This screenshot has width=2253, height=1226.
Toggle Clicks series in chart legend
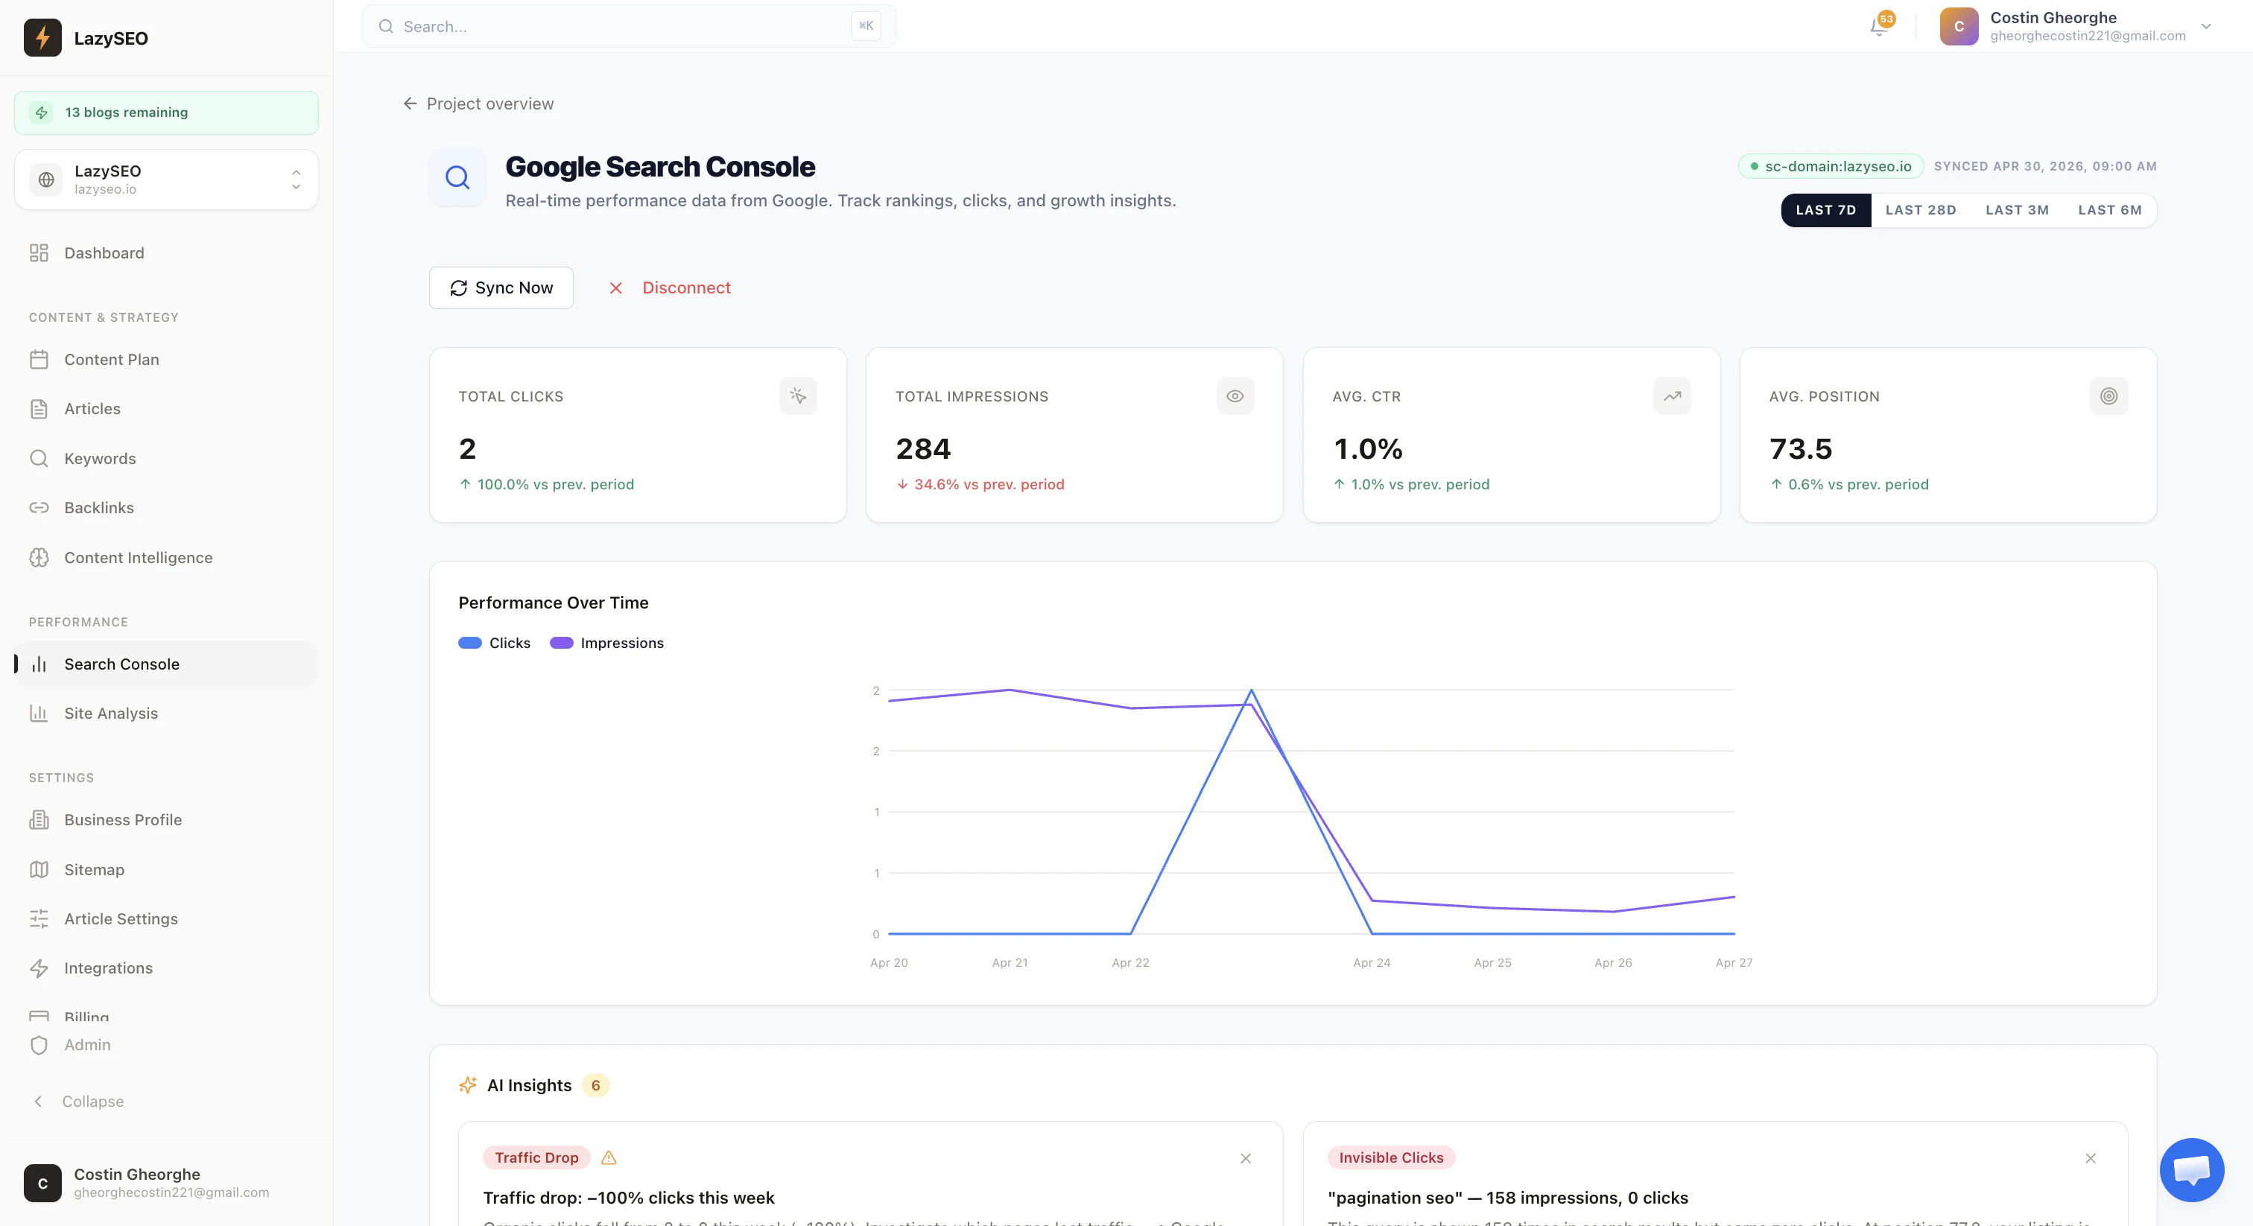(x=494, y=643)
